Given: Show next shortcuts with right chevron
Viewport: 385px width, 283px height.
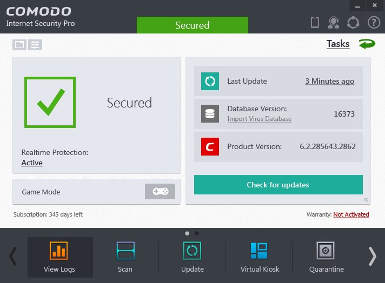Looking at the screenshot, I should [373, 257].
